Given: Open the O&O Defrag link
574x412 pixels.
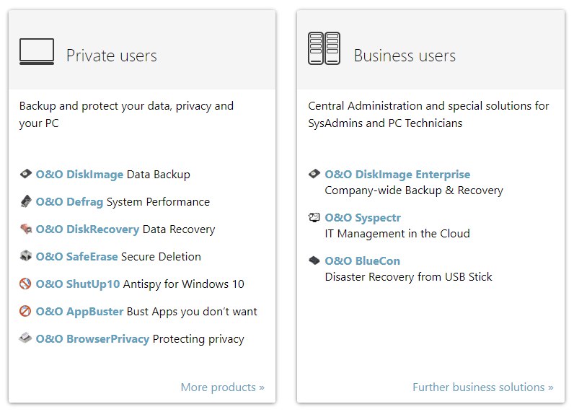Looking at the screenshot, I should click(69, 202).
